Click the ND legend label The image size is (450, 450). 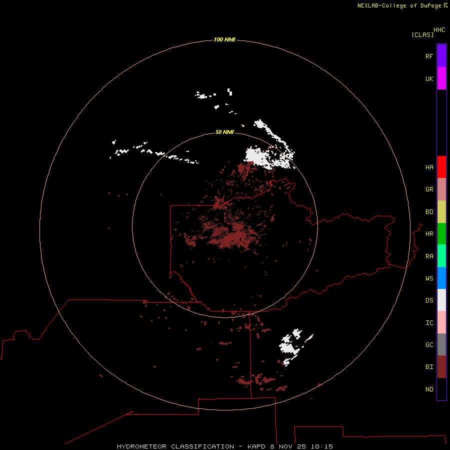tap(429, 389)
